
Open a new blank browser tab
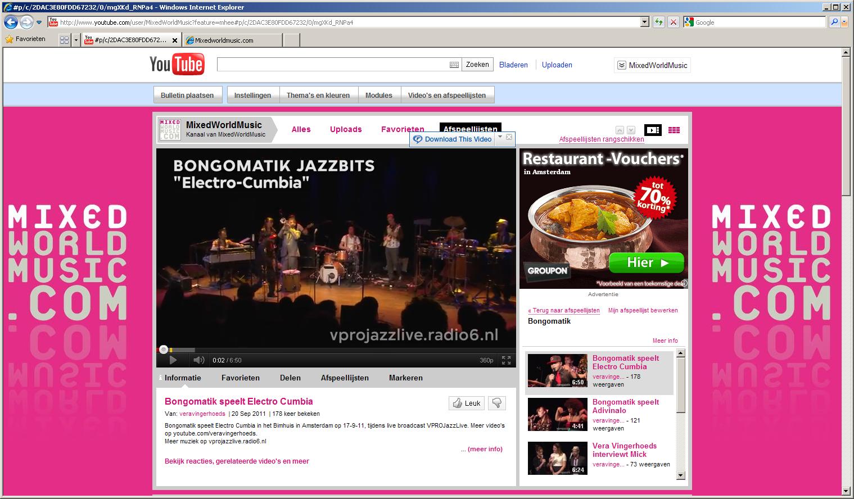pos(291,40)
